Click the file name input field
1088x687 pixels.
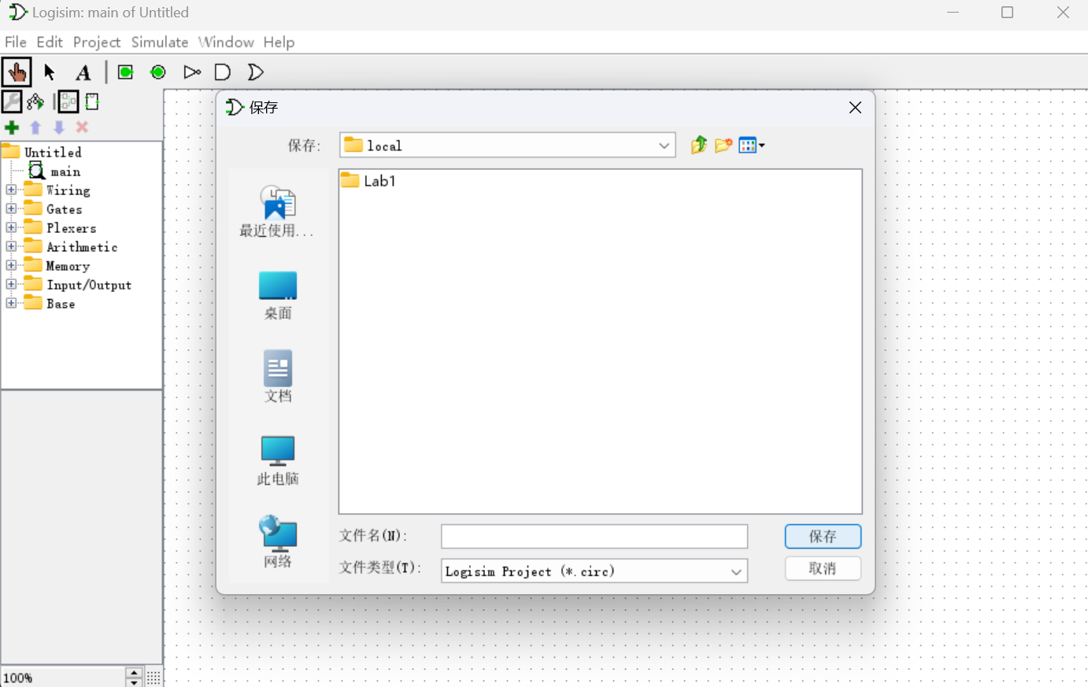tap(594, 537)
